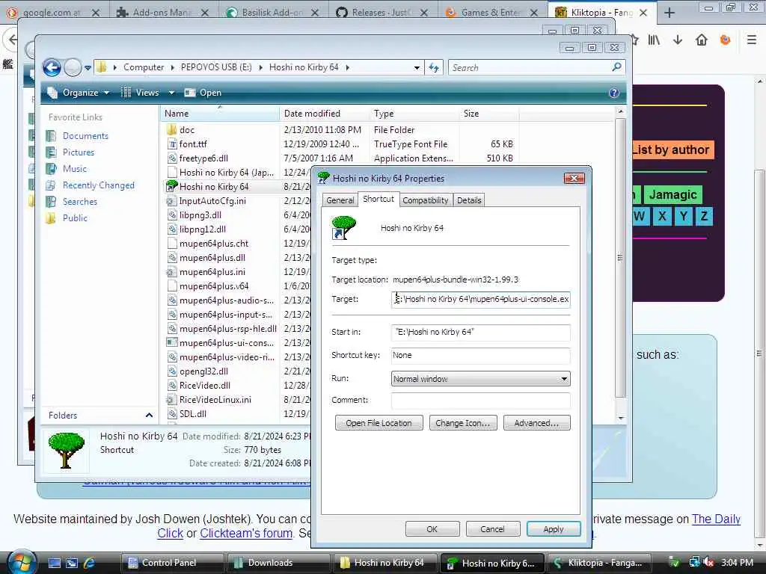Open Public favorite link
This screenshot has height=574, width=766.
tap(75, 218)
